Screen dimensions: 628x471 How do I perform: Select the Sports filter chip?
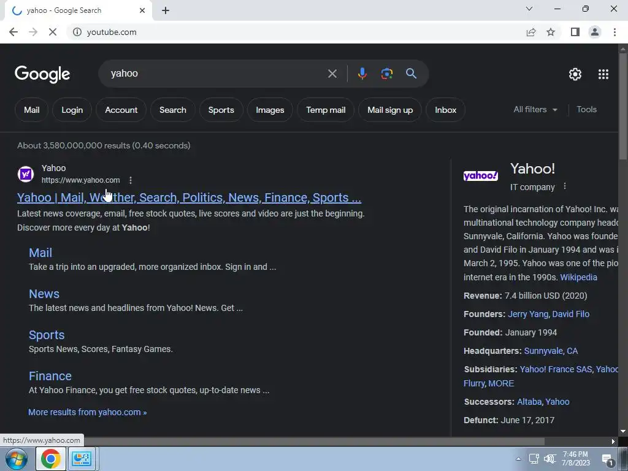click(221, 110)
